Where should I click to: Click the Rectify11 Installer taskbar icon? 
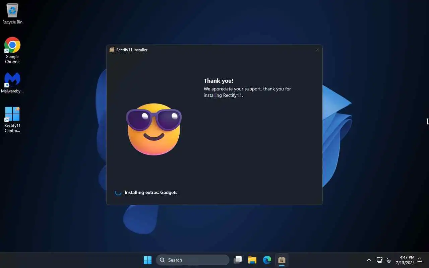coord(282,260)
